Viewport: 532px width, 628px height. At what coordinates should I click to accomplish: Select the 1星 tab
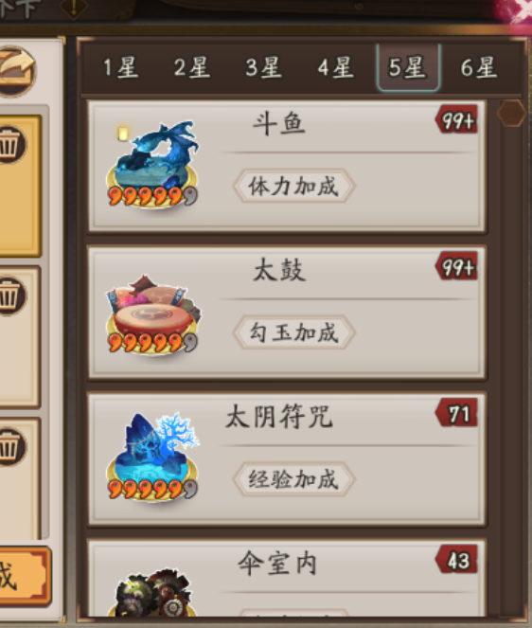[121, 67]
